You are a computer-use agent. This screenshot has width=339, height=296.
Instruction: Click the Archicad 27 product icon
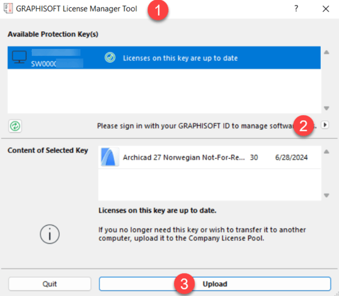point(109,158)
